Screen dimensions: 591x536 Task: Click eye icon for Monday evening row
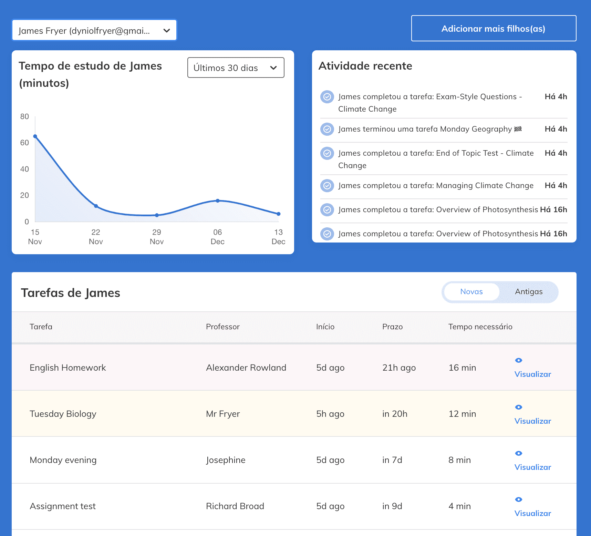[x=518, y=453]
